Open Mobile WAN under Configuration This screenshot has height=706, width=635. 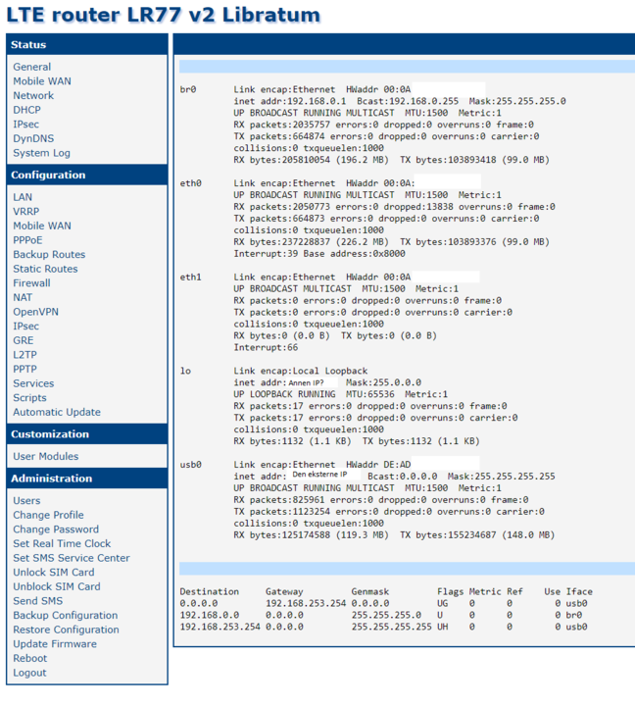click(x=42, y=227)
